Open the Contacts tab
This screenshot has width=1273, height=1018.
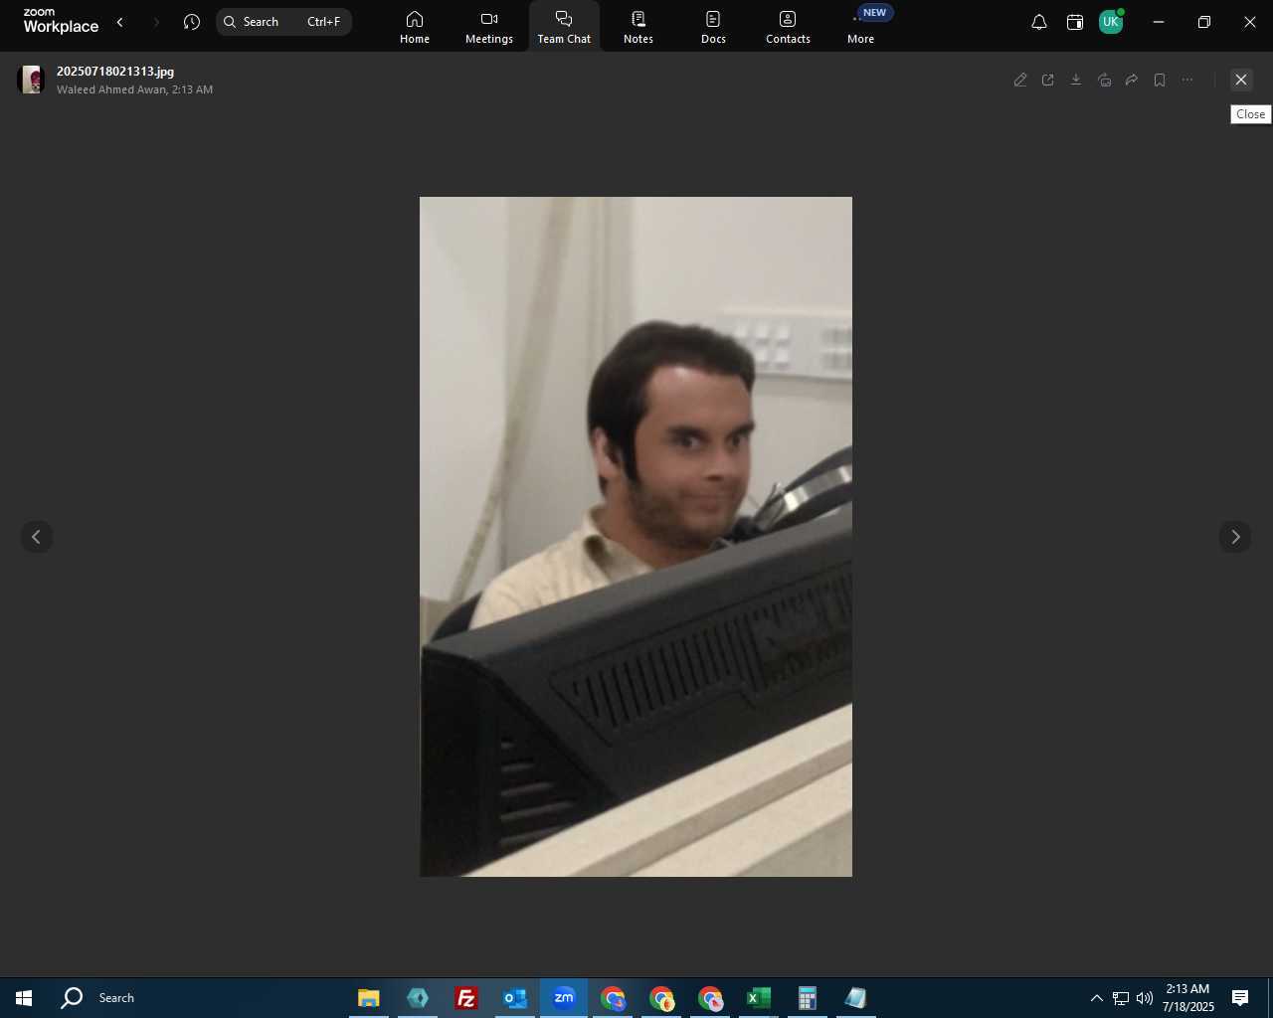click(788, 27)
